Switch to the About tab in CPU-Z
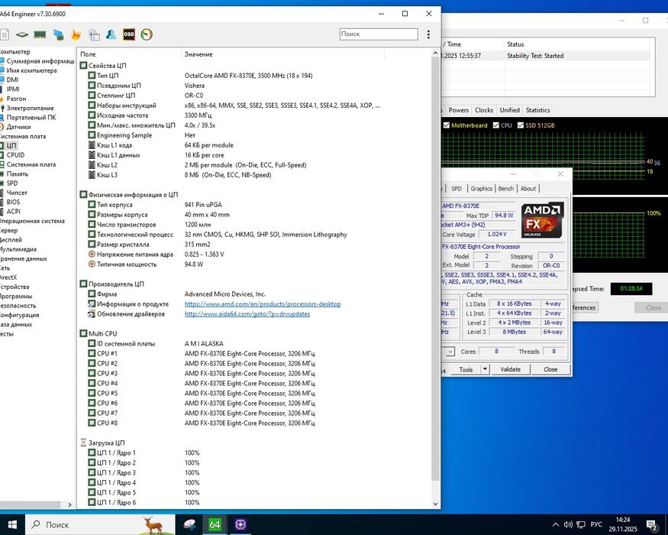This screenshot has height=535, width=668. pos(528,189)
